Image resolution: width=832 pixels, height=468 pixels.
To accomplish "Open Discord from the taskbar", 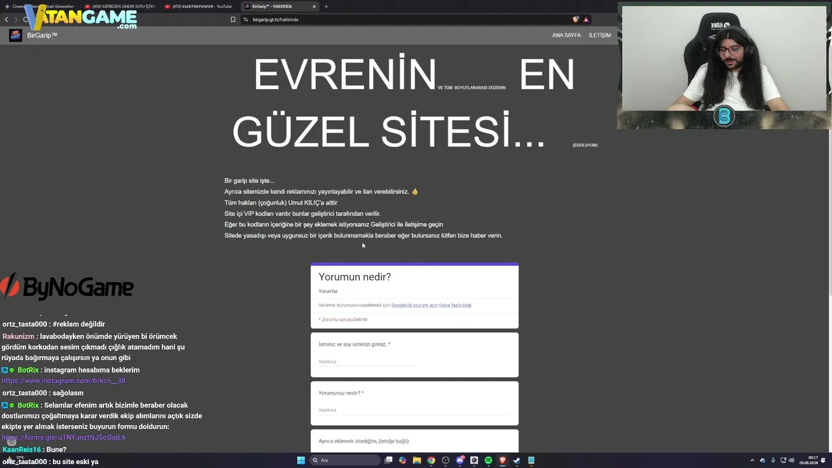I will [x=460, y=460].
